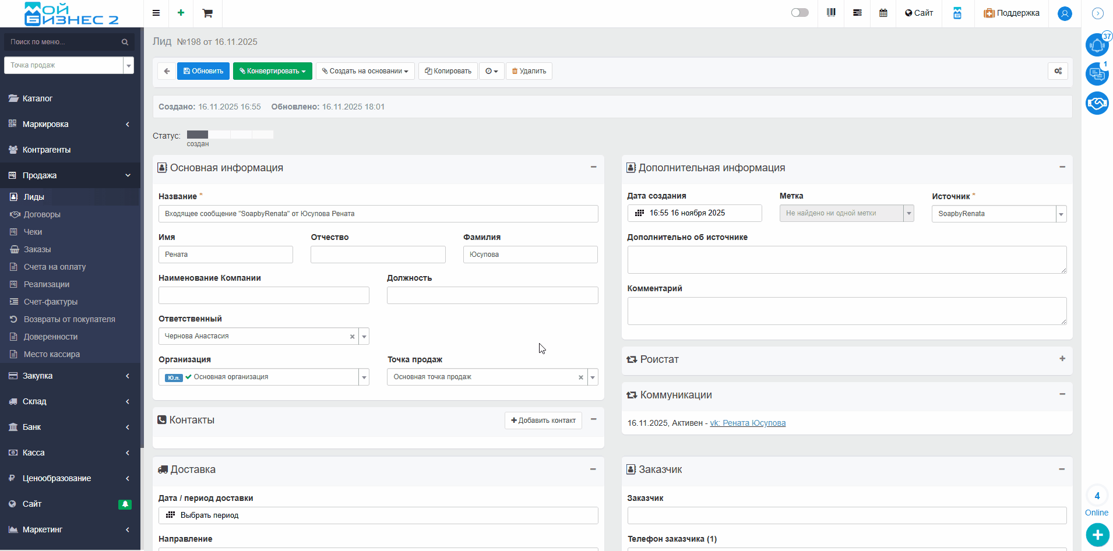Click the green plus icon in header
Viewport: 1113px width, 551px height.
181,13
